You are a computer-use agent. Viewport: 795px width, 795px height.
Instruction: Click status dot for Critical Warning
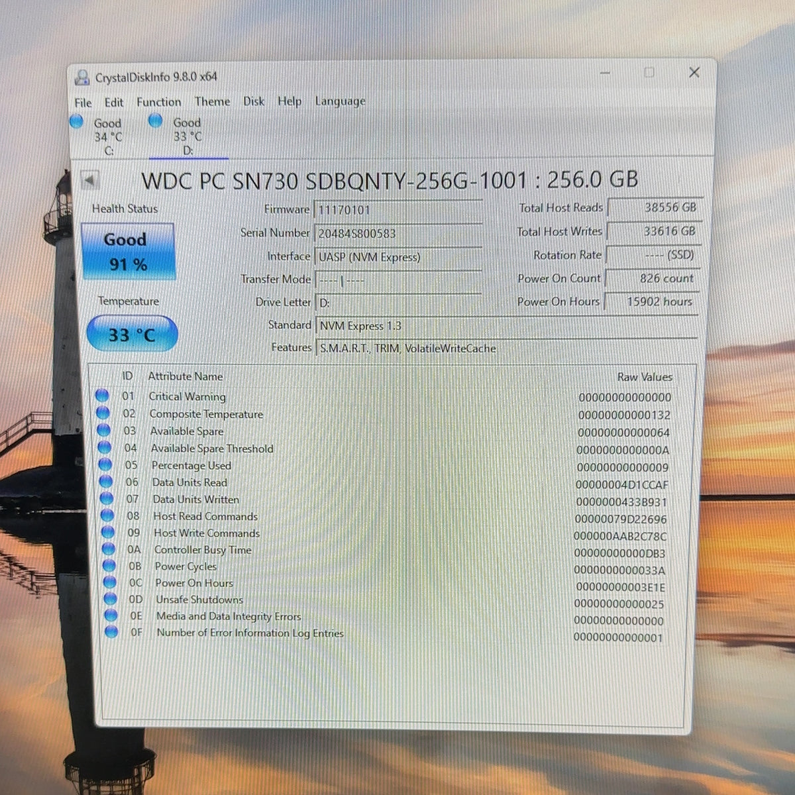[x=102, y=396]
